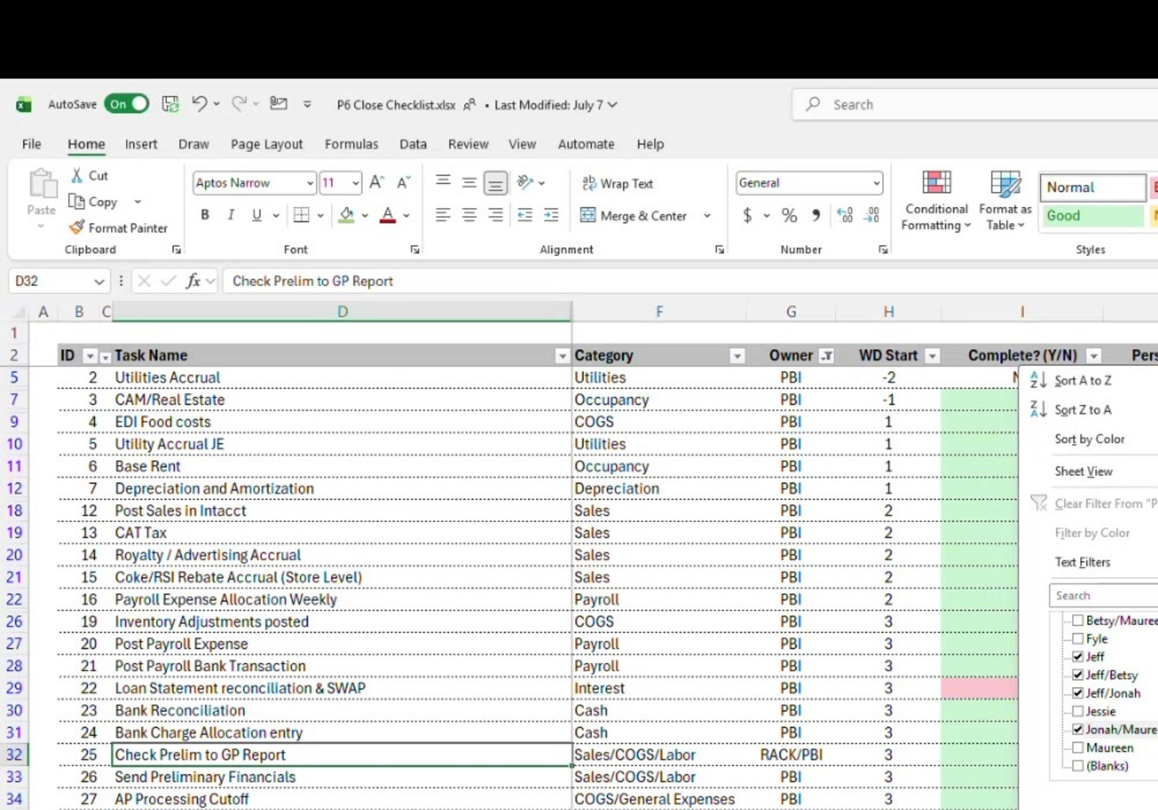This screenshot has height=810, width=1158.
Task: Click the text orientation icon
Action: coord(525,182)
